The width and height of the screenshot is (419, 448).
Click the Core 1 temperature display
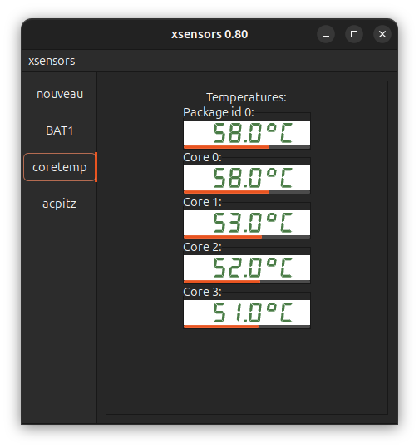247,223
